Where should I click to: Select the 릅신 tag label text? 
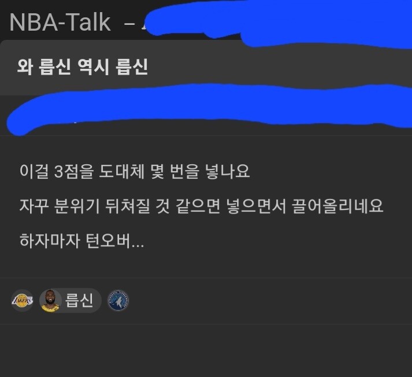[79, 300]
